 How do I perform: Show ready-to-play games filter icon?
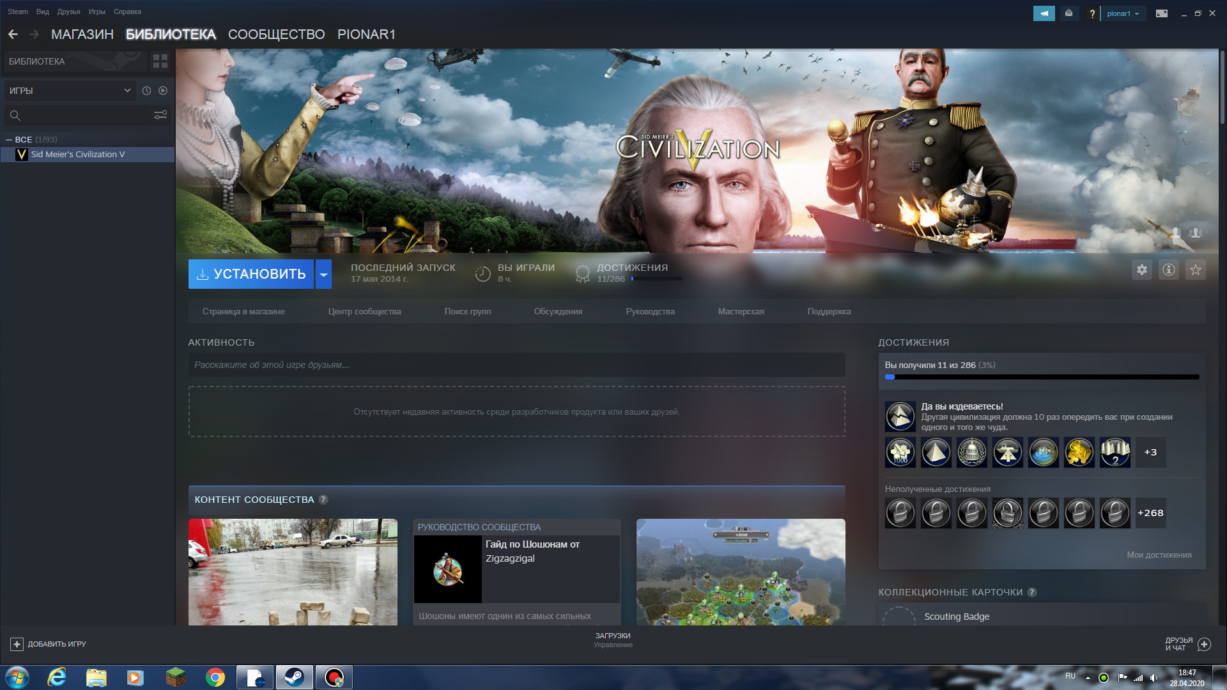163,91
